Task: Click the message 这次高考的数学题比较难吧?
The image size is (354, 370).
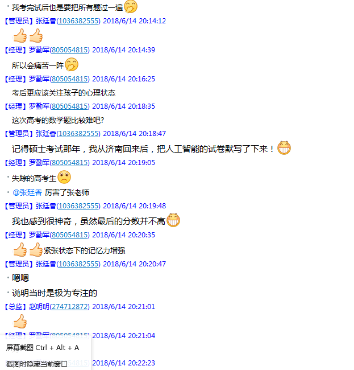Action: tap(58, 120)
